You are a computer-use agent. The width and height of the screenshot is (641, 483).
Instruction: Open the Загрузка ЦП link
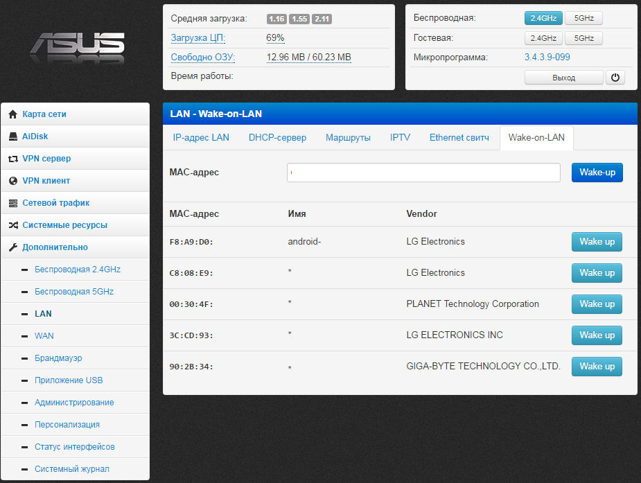coord(198,38)
